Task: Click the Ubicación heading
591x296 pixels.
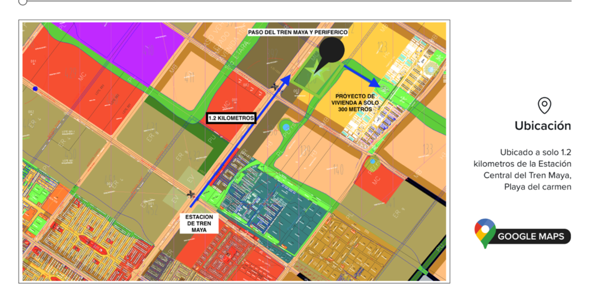Action: pyautogui.click(x=543, y=126)
